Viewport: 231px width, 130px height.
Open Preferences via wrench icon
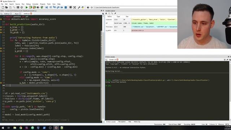tap(79, 7)
